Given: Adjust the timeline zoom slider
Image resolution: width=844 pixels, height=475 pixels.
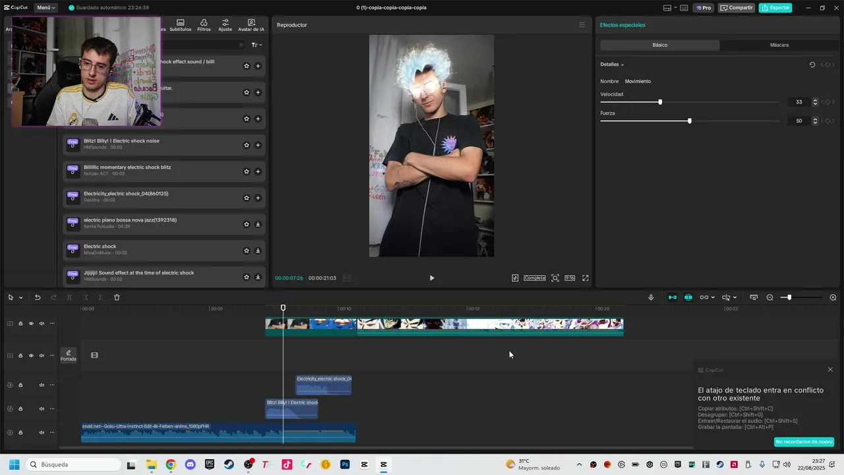Looking at the screenshot, I should (789, 298).
